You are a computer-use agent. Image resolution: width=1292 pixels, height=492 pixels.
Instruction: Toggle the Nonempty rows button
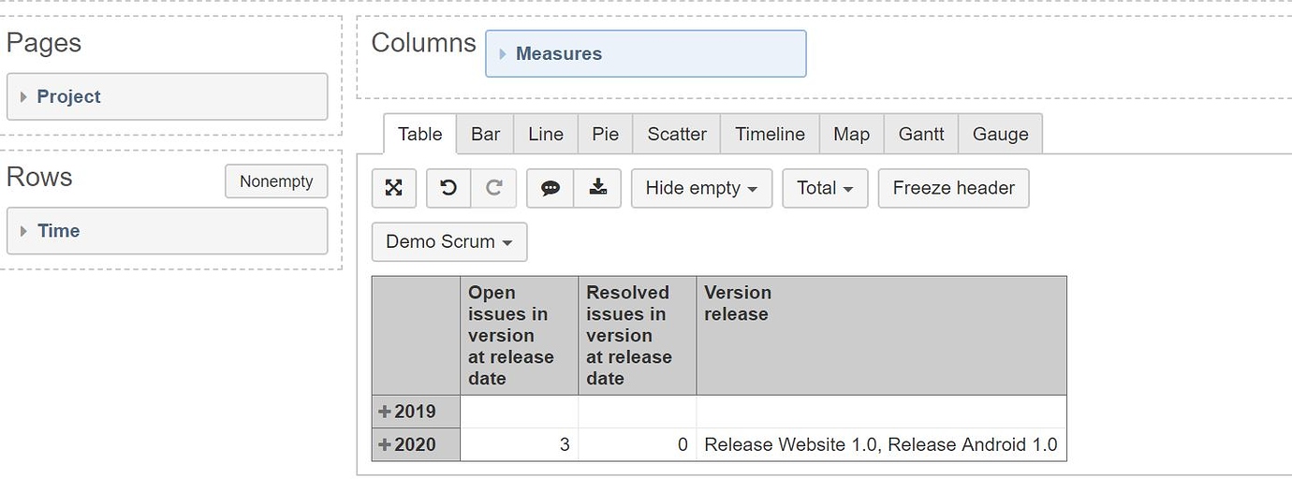[276, 181]
